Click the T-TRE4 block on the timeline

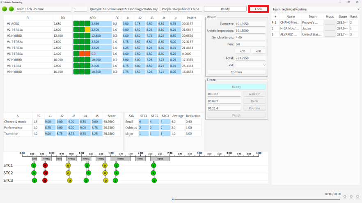[140, 159]
